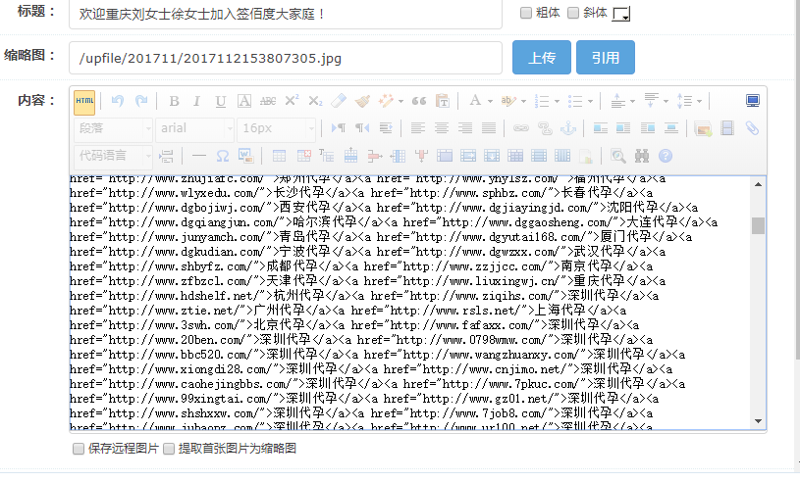The height and width of the screenshot is (482, 800).
Task: Enable 保存远程图片 checkbox
Action: click(x=79, y=449)
